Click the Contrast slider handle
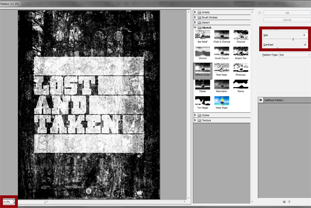 coord(278,48)
